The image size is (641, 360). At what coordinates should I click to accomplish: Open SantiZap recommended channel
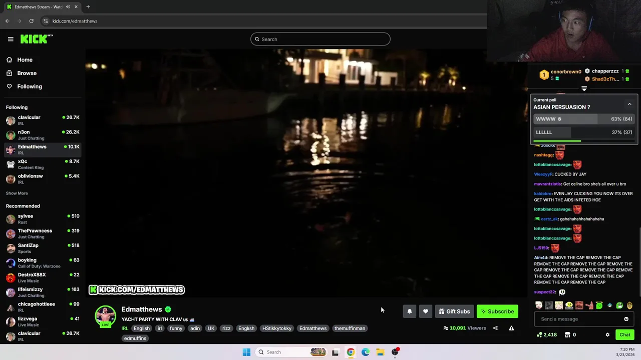click(x=43, y=248)
